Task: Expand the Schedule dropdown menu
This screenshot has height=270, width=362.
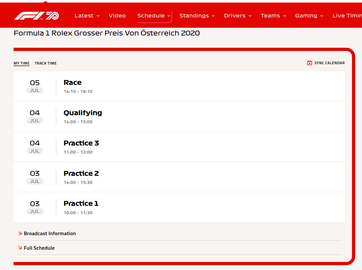Action: (x=154, y=15)
